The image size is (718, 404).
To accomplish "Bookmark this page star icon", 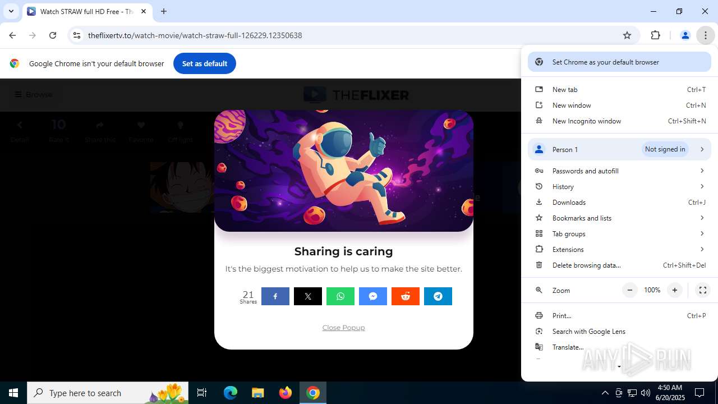I will coord(627,35).
